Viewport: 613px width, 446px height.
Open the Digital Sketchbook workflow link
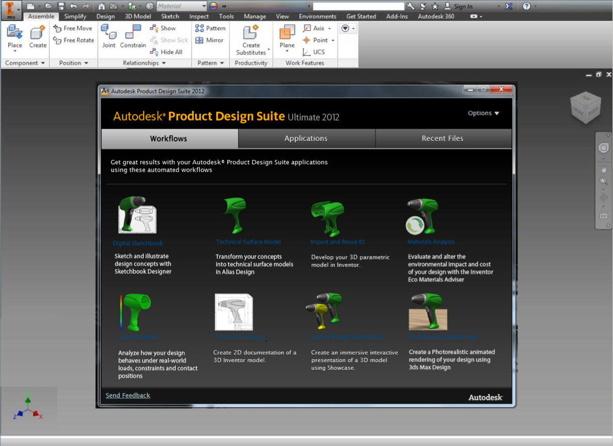pos(138,243)
